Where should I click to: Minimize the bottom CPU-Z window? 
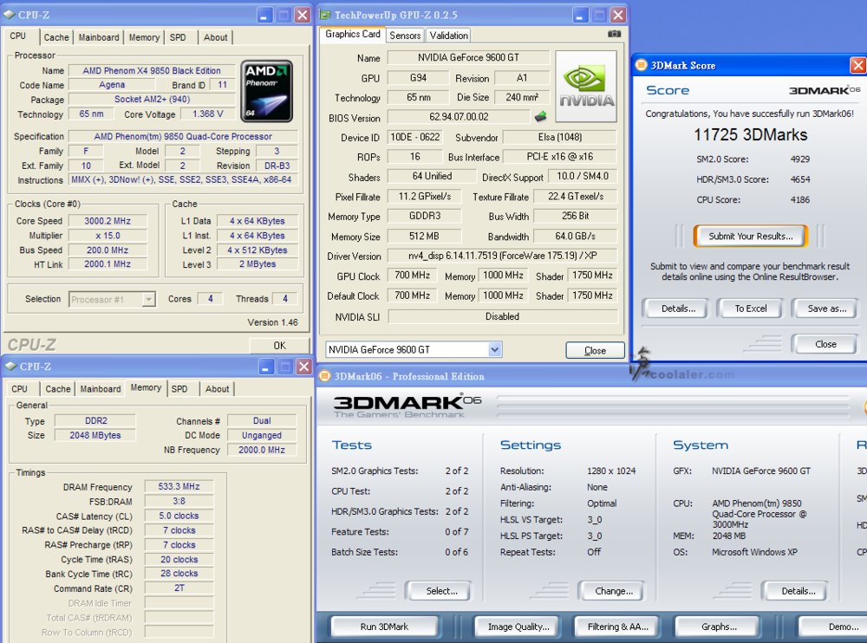coord(266,367)
